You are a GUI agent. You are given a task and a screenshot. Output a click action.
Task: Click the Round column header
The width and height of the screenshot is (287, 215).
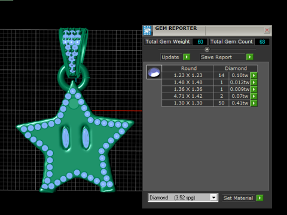(188, 69)
